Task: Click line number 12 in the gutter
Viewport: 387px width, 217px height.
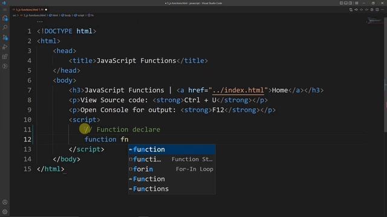Action: tap(27, 139)
